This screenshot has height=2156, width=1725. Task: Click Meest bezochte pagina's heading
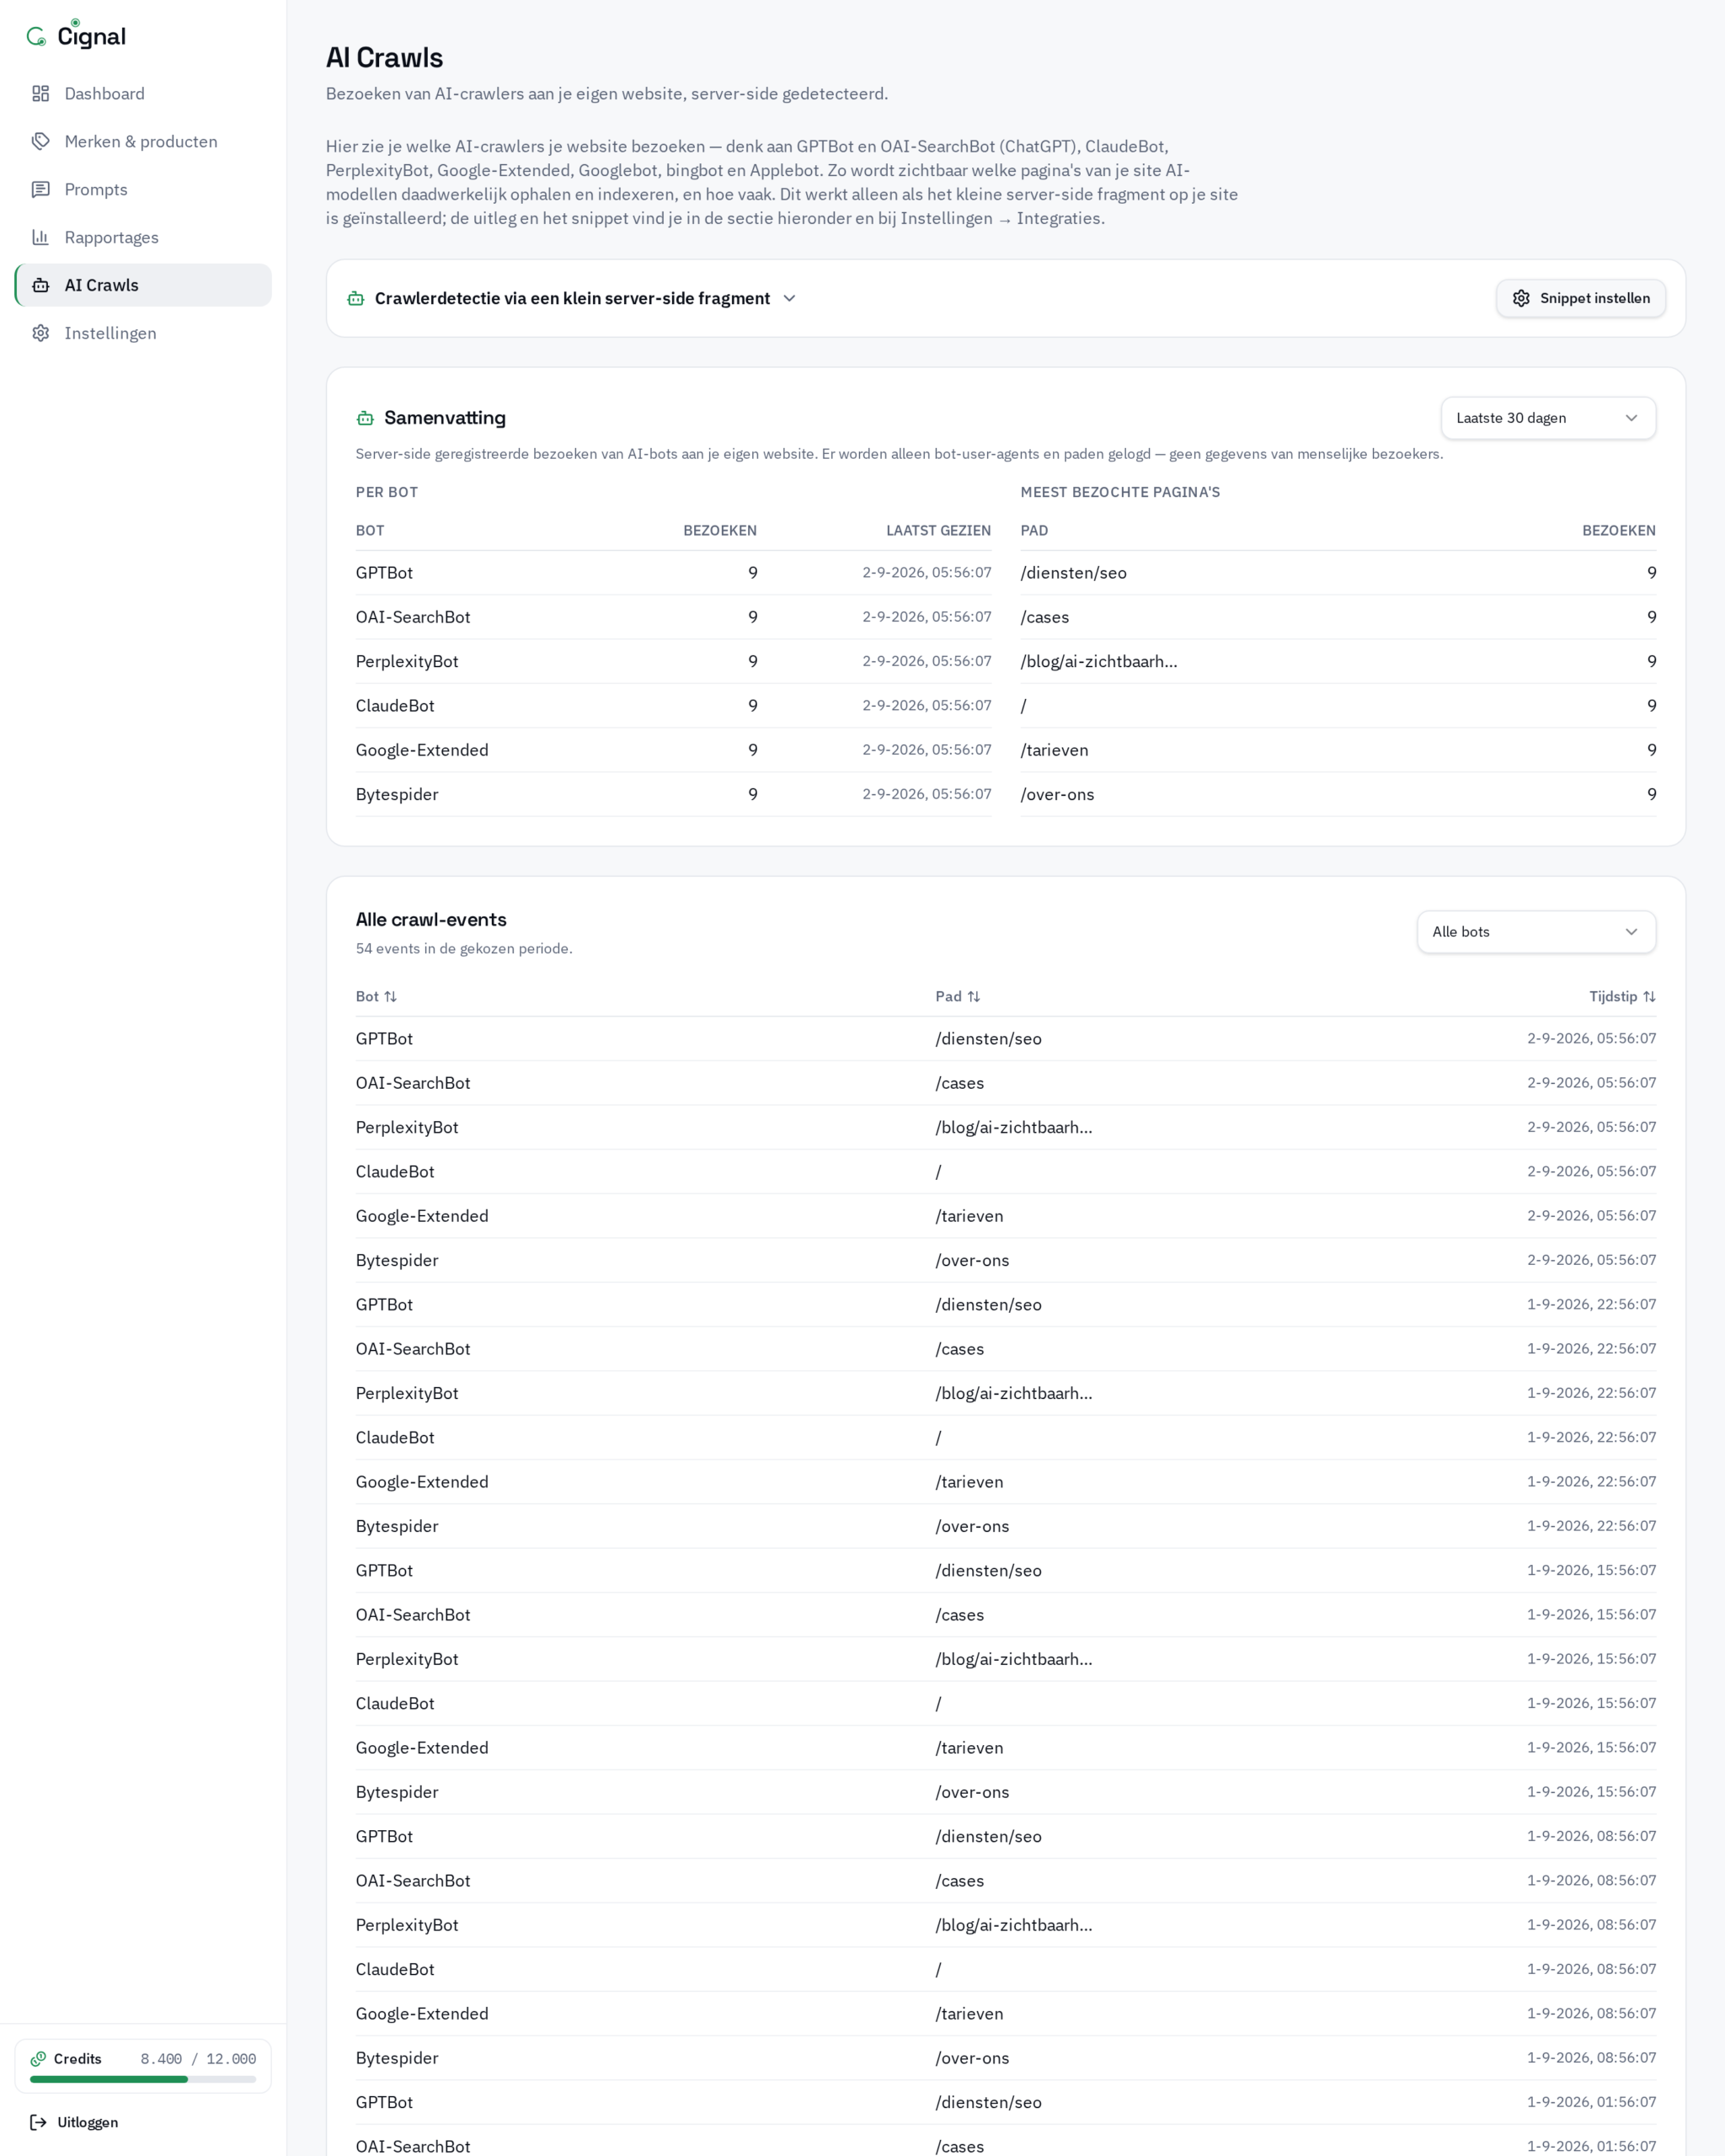point(1121,493)
